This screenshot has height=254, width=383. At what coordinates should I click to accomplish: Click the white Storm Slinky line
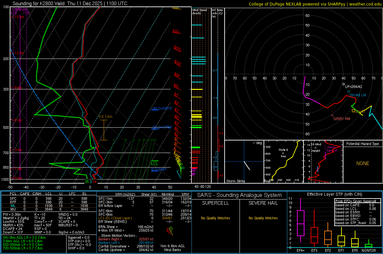click(247, 165)
